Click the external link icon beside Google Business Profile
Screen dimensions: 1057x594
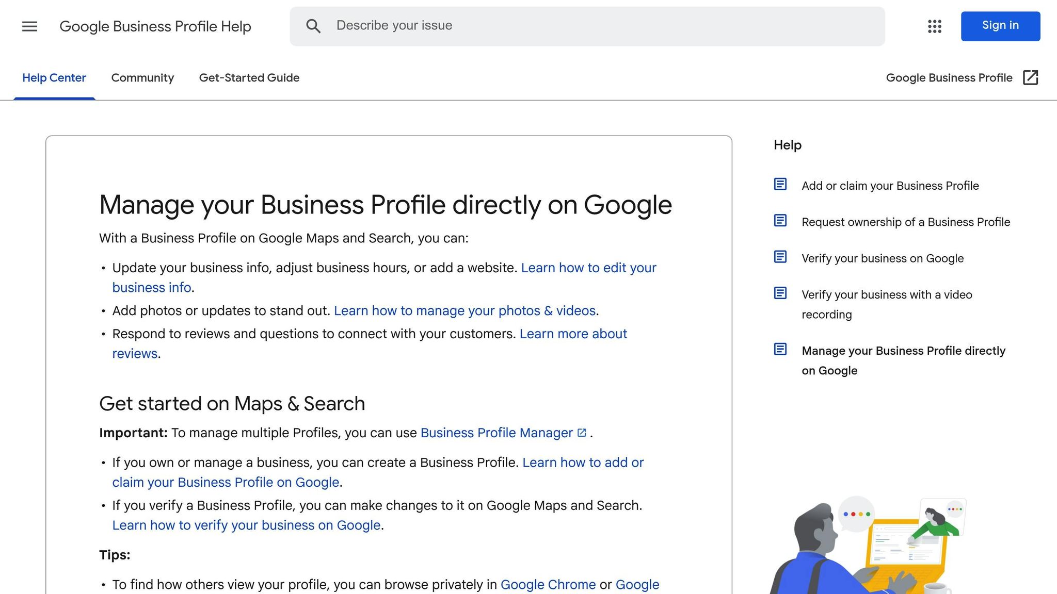click(1030, 77)
